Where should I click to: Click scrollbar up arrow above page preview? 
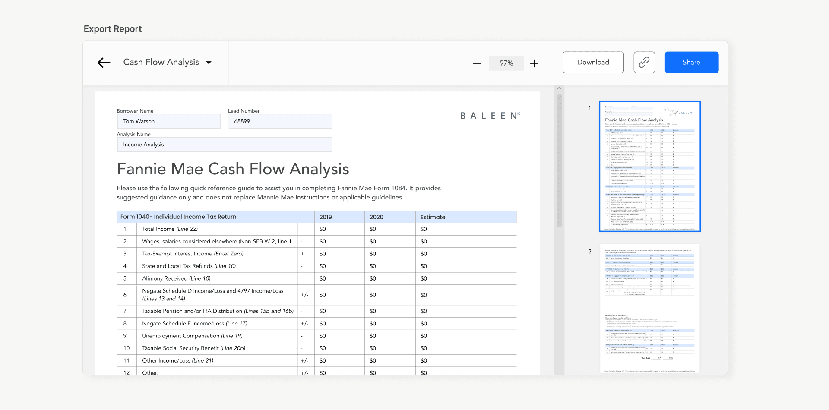(559, 88)
